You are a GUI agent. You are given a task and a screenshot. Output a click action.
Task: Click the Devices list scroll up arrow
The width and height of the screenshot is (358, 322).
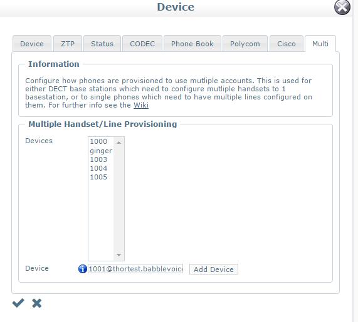click(x=118, y=143)
